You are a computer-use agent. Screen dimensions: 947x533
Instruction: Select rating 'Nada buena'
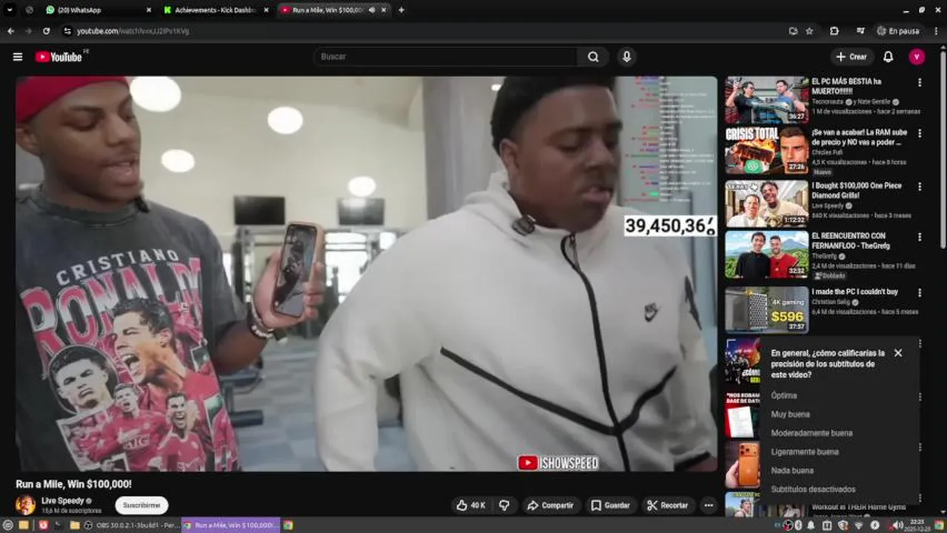pos(792,470)
